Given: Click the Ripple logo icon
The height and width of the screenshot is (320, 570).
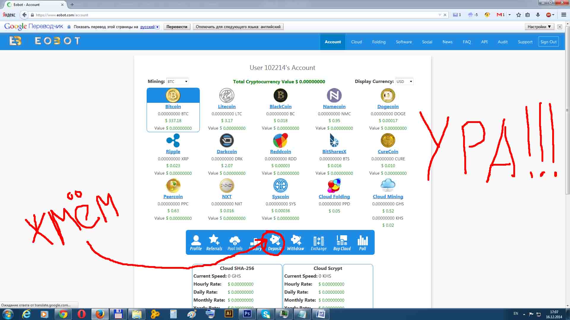Looking at the screenshot, I should click(173, 140).
